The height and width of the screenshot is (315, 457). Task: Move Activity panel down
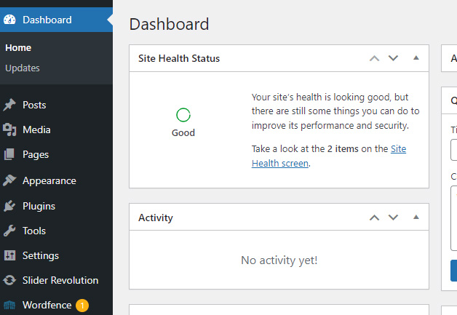pos(394,218)
